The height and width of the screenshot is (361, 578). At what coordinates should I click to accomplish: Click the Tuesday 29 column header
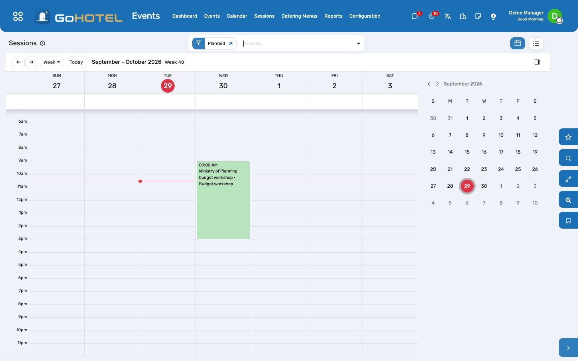click(x=168, y=83)
